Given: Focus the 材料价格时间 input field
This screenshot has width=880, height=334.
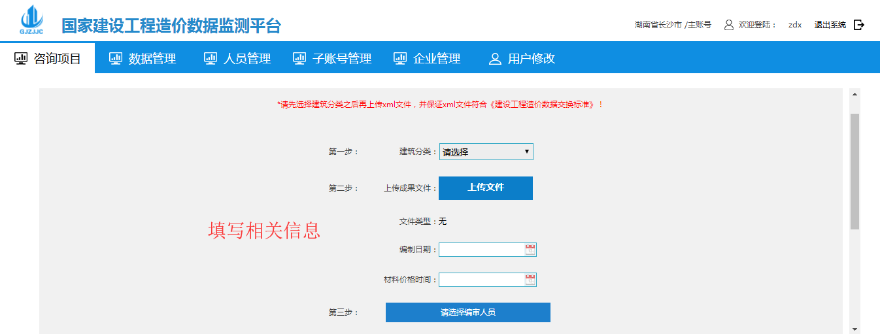Looking at the screenshot, I should pos(481,280).
